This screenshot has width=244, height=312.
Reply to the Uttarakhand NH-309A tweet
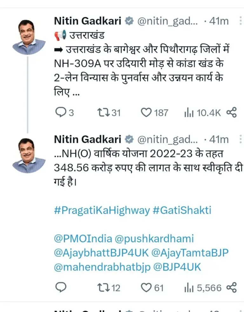tap(60, 112)
